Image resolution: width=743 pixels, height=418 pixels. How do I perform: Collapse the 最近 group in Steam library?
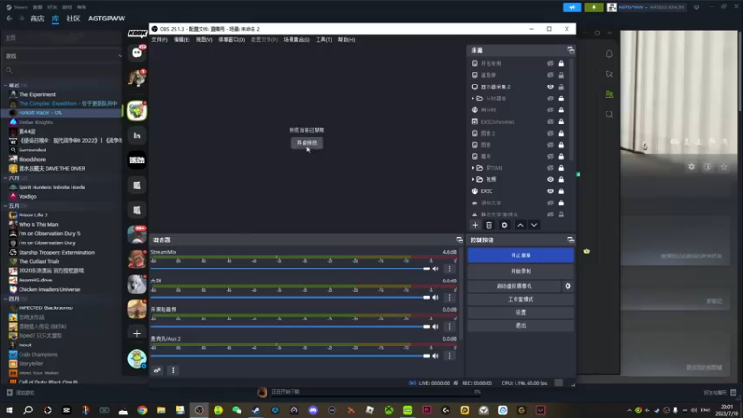coord(6,85)
